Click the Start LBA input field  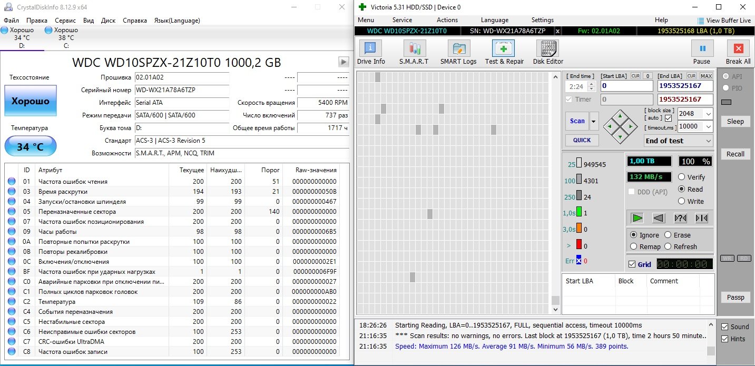coord(627,86)
